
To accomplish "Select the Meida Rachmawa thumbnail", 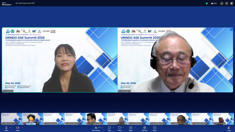I will (160, 119).
